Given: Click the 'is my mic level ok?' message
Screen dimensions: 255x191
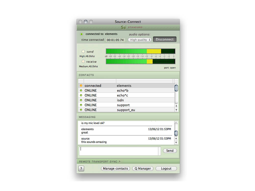Looking at the screenshot, I should click(93, 123).
